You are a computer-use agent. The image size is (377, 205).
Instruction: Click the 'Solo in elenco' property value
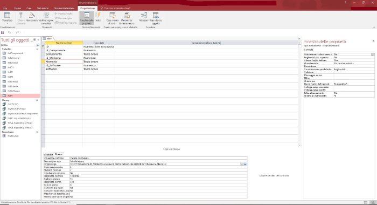pyautogui.click(x=158, y=184)
